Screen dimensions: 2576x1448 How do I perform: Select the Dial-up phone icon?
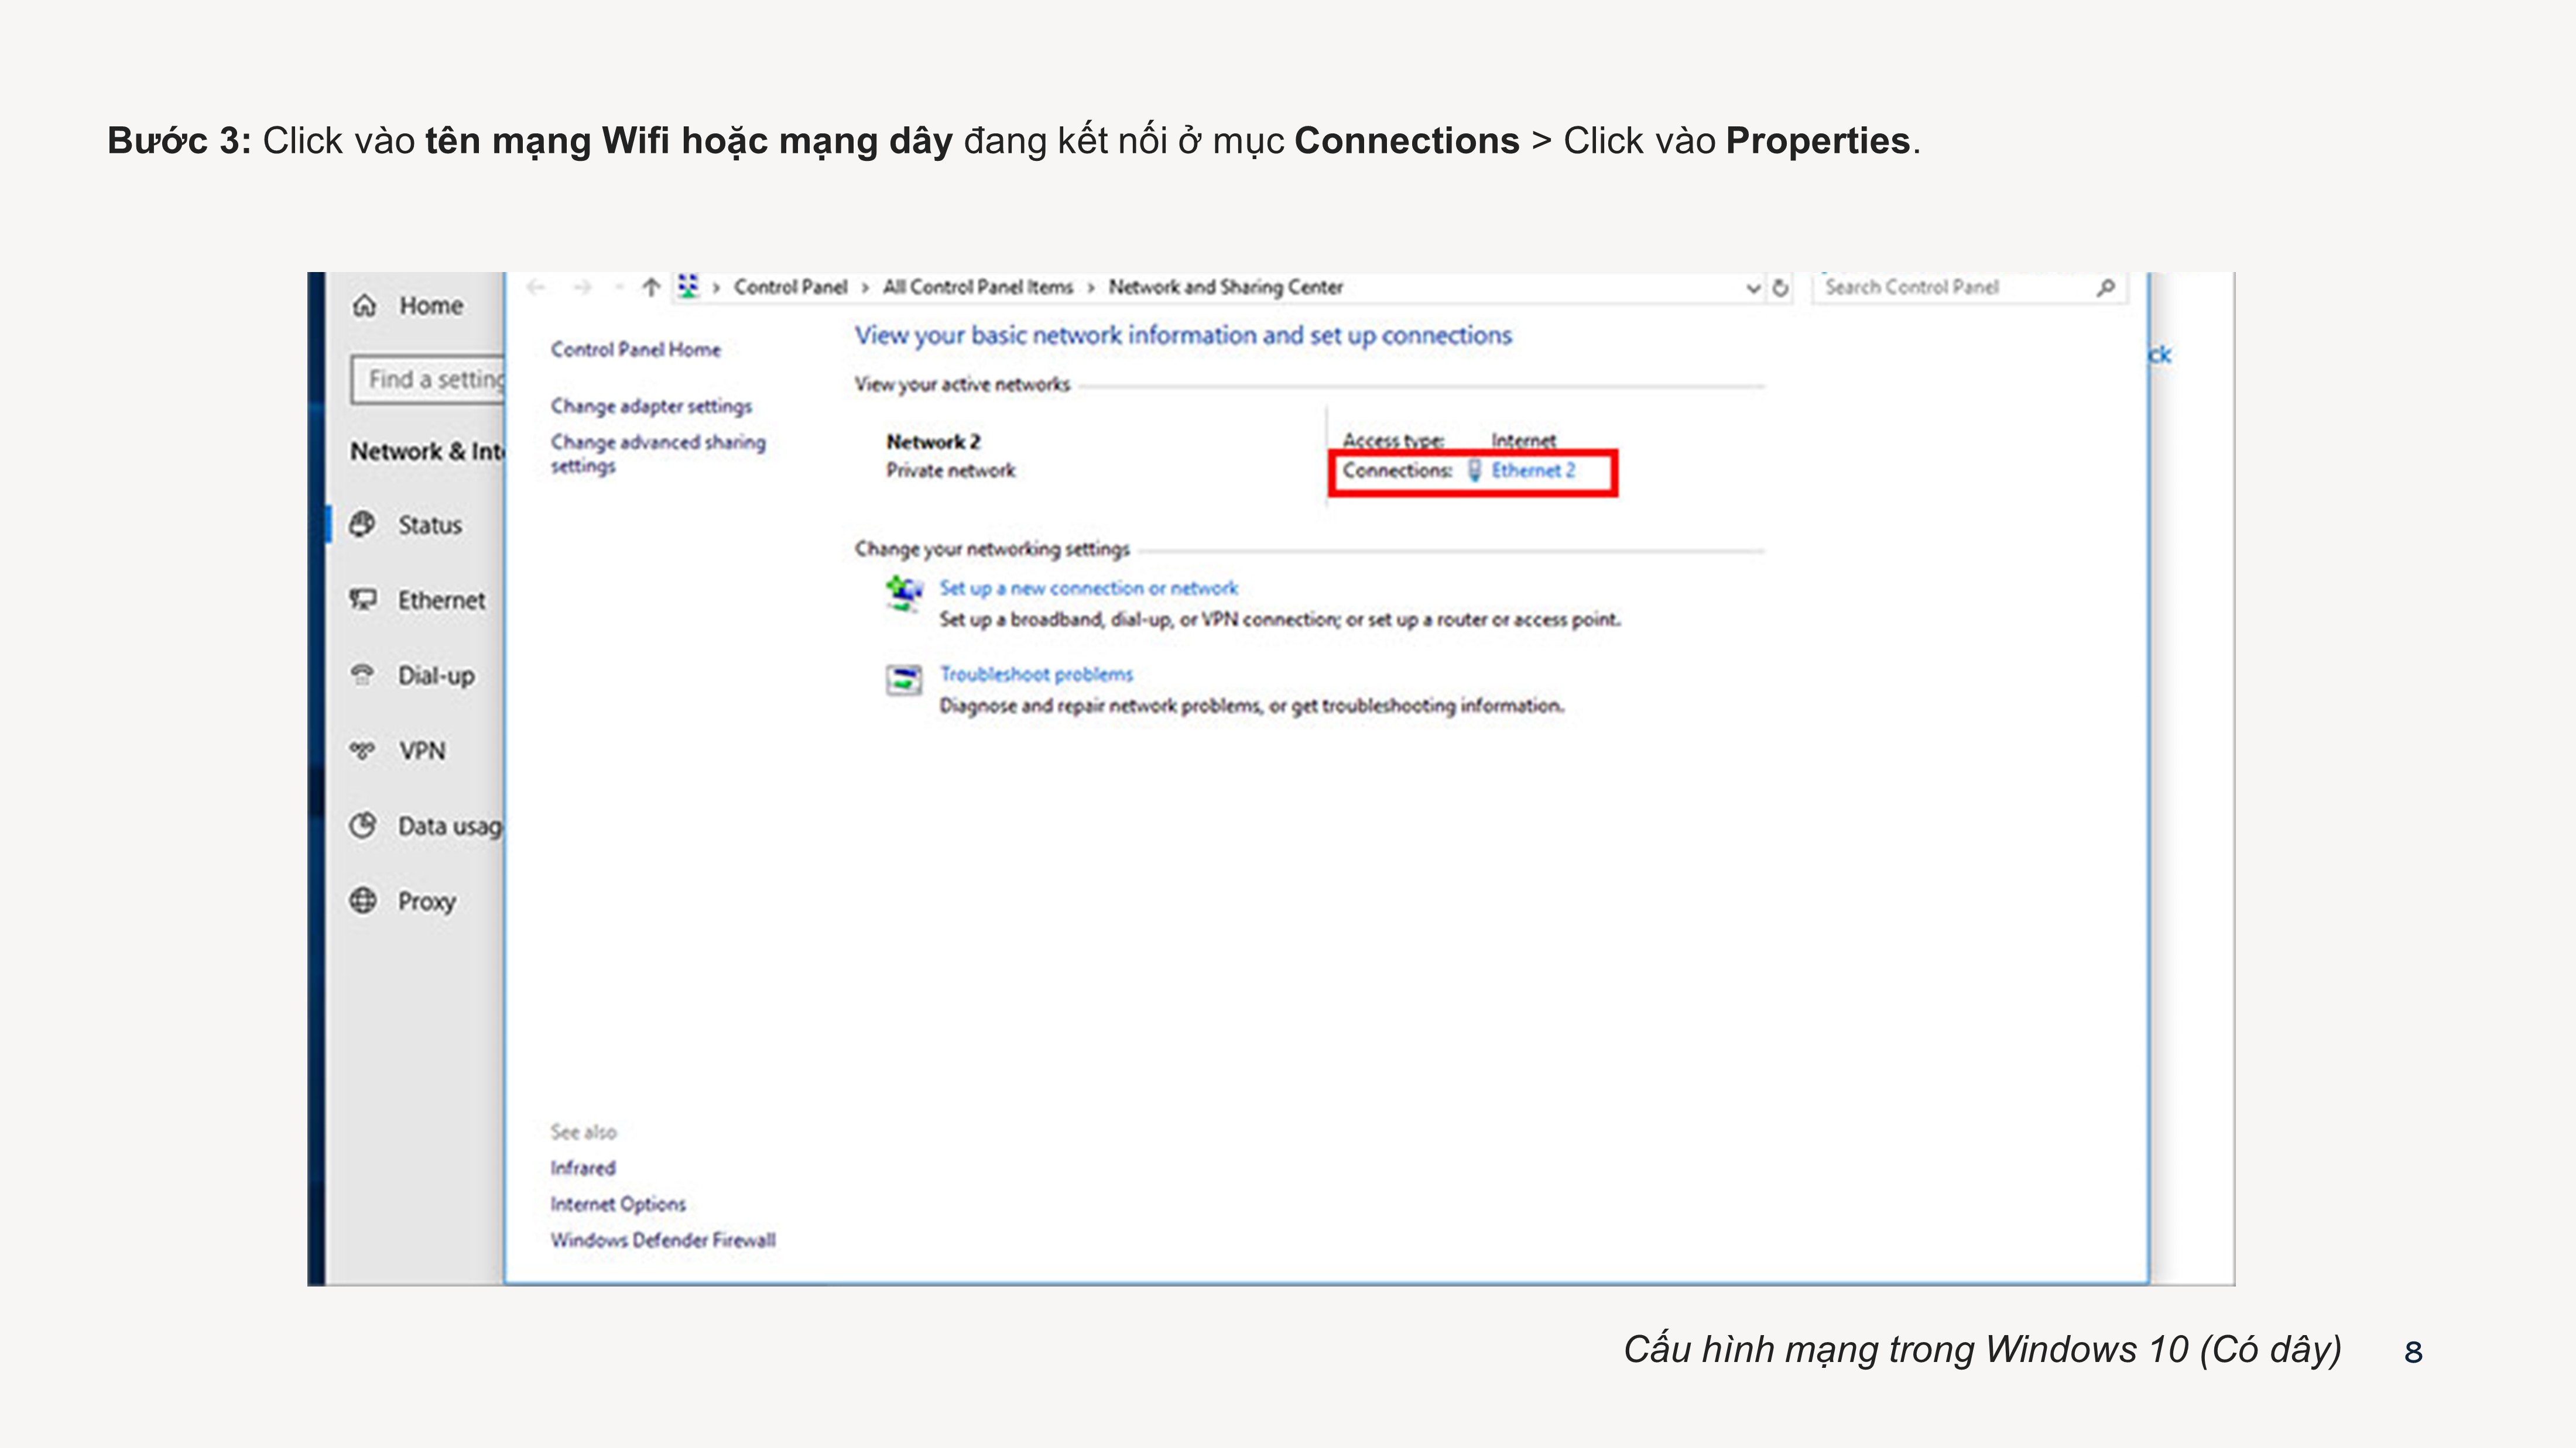[363, 675]
